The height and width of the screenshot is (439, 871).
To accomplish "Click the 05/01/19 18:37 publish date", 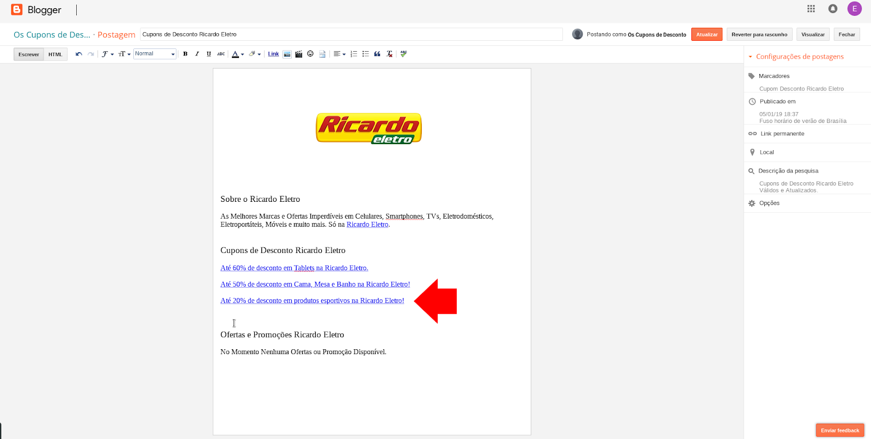I will 779,114.
